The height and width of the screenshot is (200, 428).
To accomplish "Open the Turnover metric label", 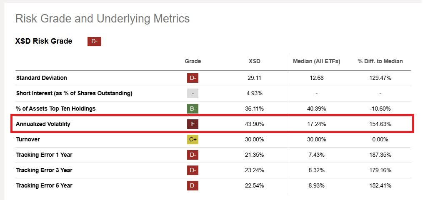I will (28, 139).
